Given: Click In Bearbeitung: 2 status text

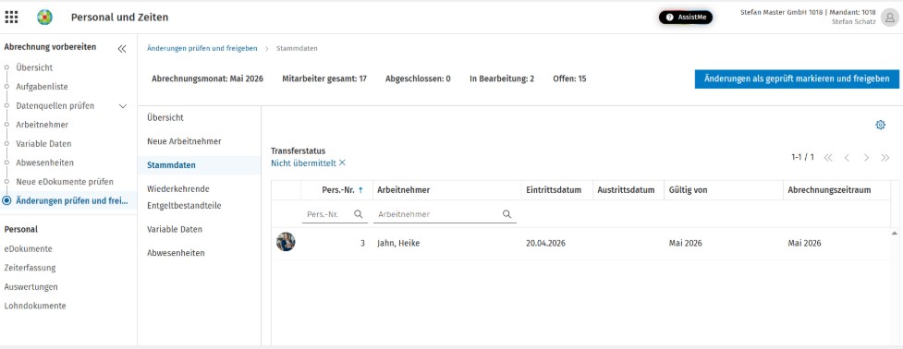Looking at the screenshot, I should tap(502, 78).
